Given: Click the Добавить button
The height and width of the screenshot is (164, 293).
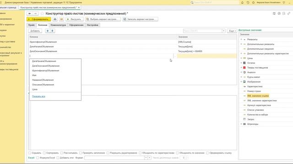Looking at the screenshot, I should pyautogui.click(x=35, y=31).
